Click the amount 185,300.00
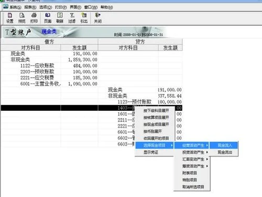This screenshot has height=197, width=262. click(85, 78)
